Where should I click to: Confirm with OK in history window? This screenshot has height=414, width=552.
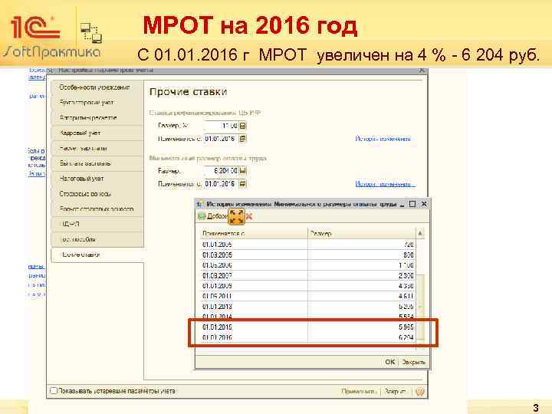coord(389,362)
